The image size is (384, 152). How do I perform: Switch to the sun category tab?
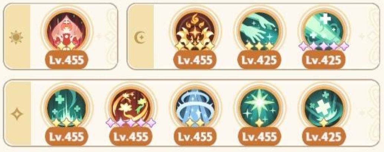coord(16,37)
